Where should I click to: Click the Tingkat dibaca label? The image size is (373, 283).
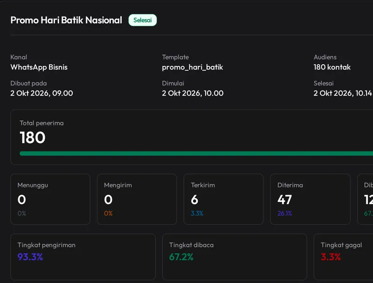(191, 245)
